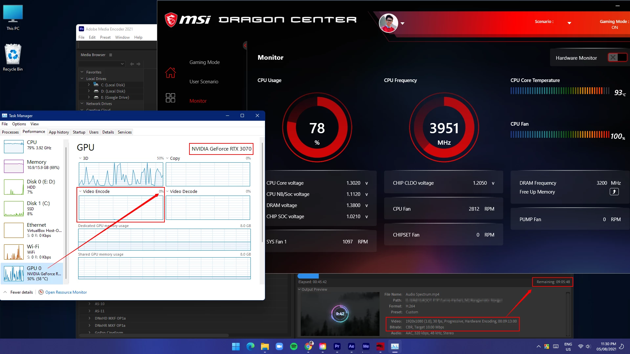Viewport: 630px width, 354px height.
Task: Open Recycle Bin desktop icon
Action: 13,57
